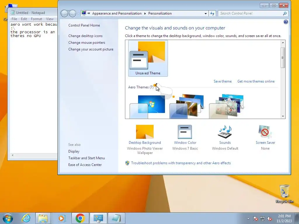The width and height of the screenshot is (299, 224).
Task: Go to Control Panel Home
Action: [84, 25]
